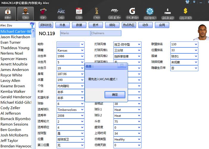
Task: Open the Alec 名称 icon
Action: pyautogui.click(x=61, y=14)
